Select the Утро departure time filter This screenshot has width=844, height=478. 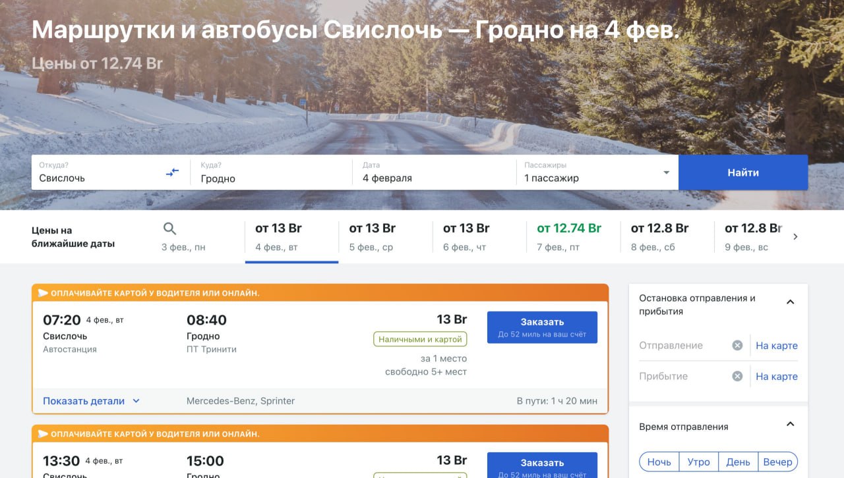click(699, 462)
